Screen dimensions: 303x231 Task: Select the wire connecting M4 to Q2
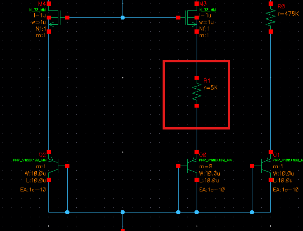click(49, 91)
